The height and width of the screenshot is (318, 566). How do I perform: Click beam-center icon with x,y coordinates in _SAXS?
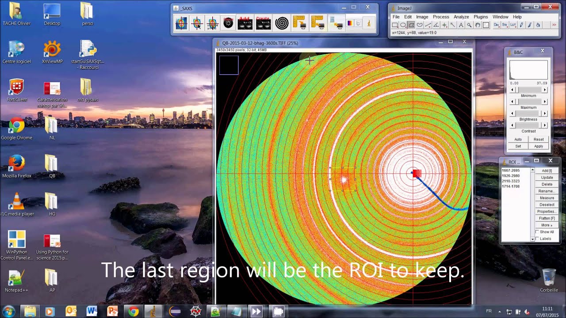212,23
